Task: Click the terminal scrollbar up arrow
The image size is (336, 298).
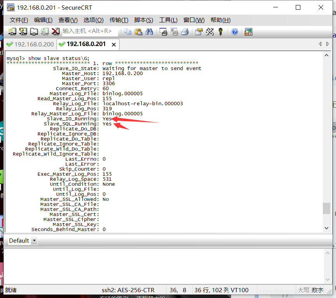Action: 326,55
